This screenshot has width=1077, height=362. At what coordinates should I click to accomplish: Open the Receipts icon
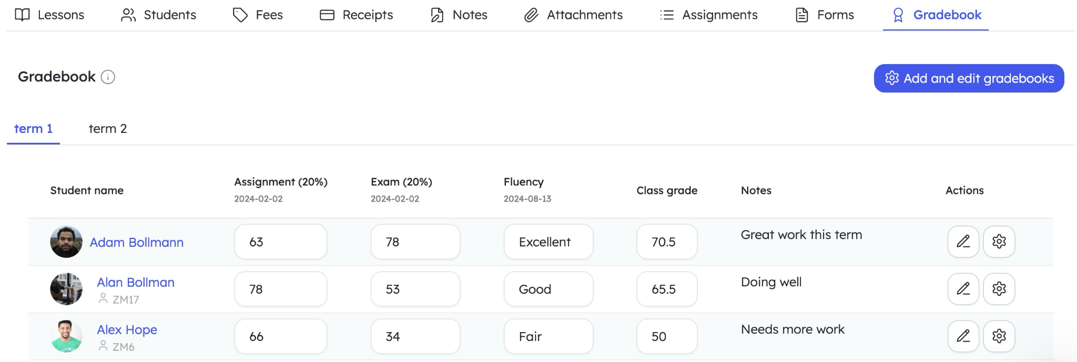pyautogui.click(x=327, y=15)
